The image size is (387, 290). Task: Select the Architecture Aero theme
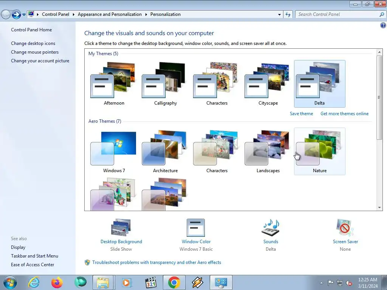coord(166,151)
